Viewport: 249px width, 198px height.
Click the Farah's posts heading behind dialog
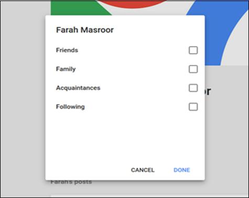click(71, 182)
